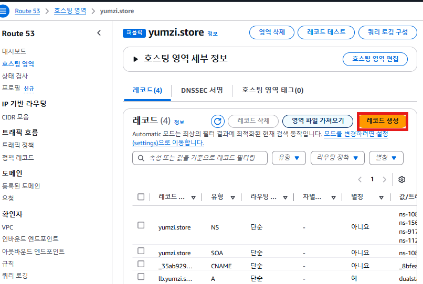423x284 pixels.
Task: Open table preferences gear icon
Action: [x=401, y=179]
